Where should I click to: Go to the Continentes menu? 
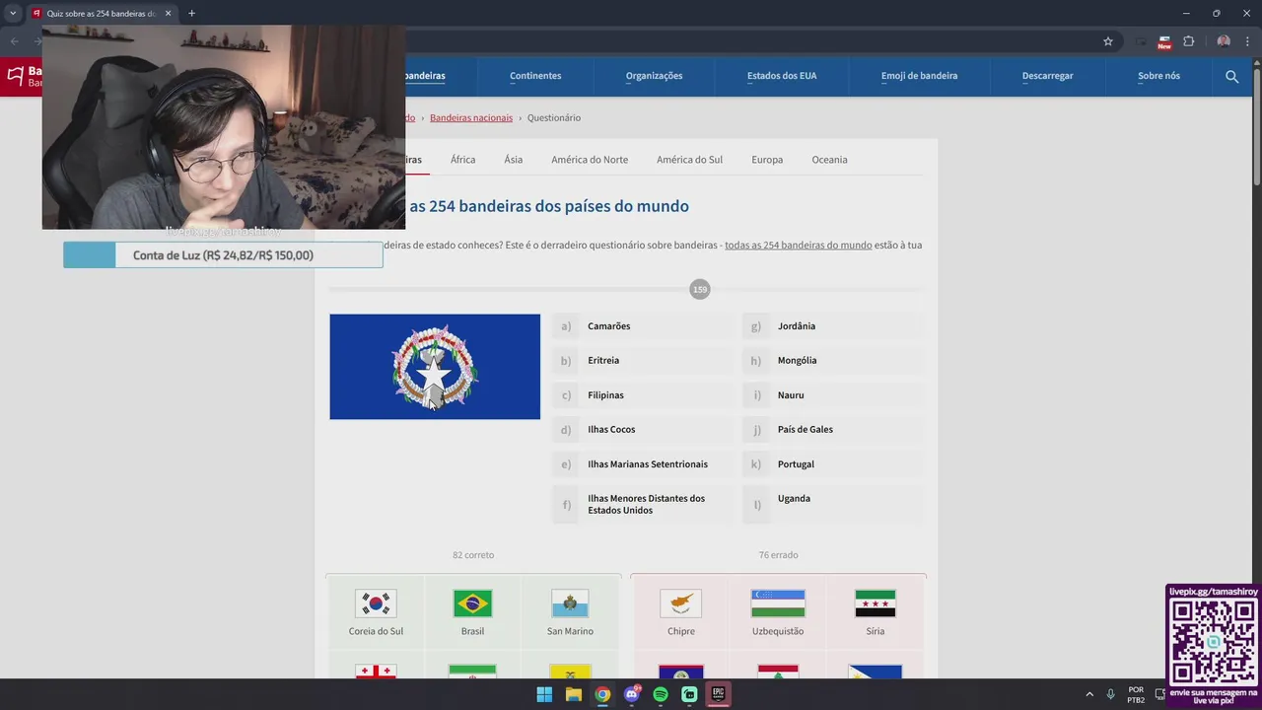(535, 76)
